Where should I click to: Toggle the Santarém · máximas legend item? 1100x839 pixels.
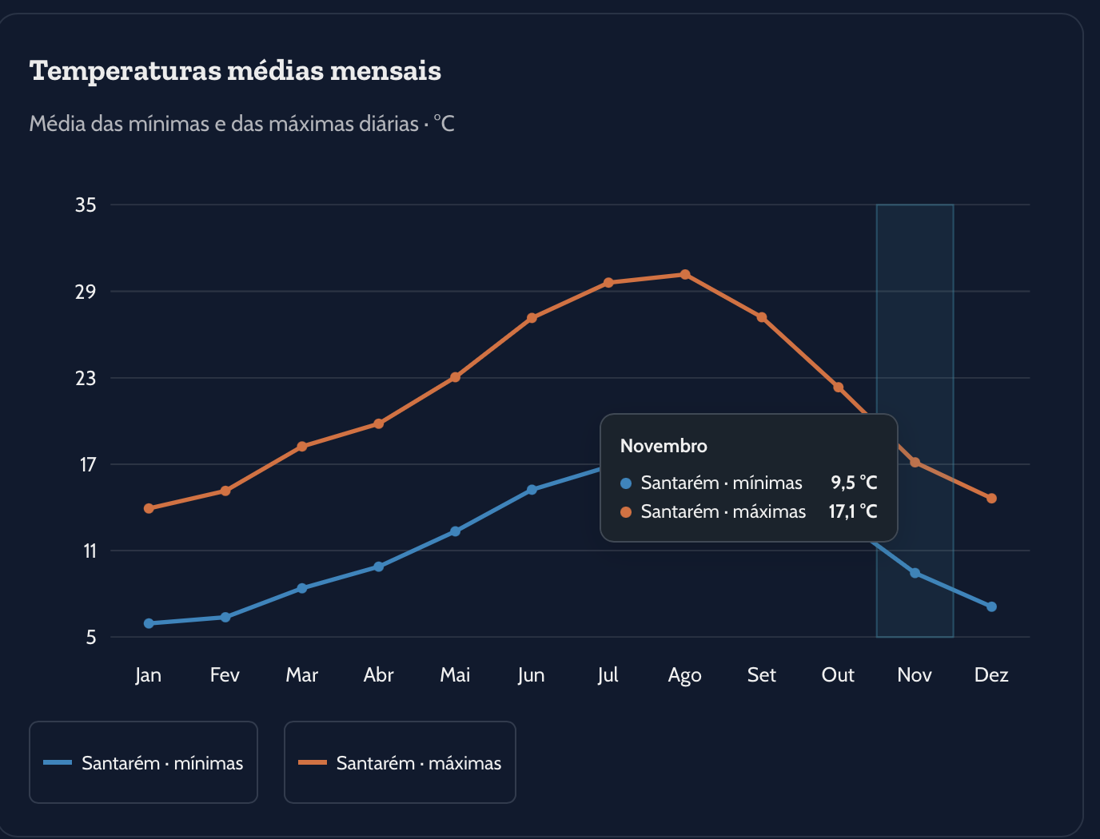(x=400, y=762)
